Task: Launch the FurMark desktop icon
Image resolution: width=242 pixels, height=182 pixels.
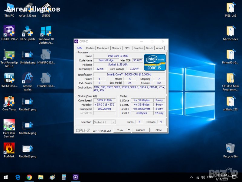Action: pos(9,149)
